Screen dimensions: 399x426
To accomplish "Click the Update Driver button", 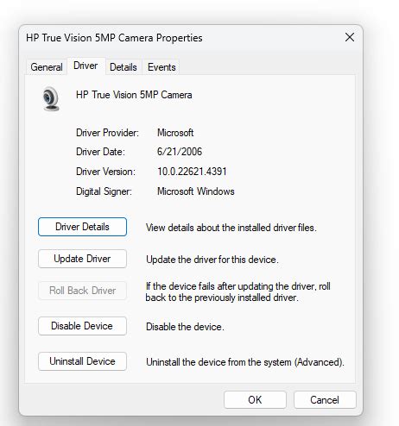I will 82,259.
